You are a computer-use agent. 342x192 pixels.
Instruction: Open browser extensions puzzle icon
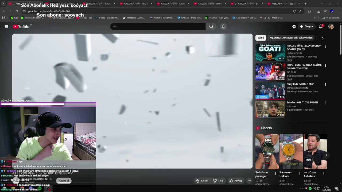(x=309, y=11)
